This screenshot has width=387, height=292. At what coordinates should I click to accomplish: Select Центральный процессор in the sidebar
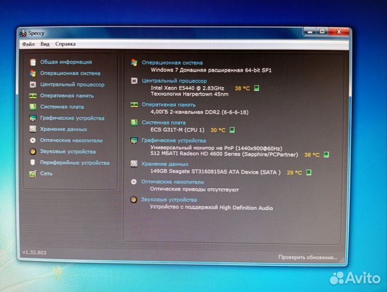[72, 84]
